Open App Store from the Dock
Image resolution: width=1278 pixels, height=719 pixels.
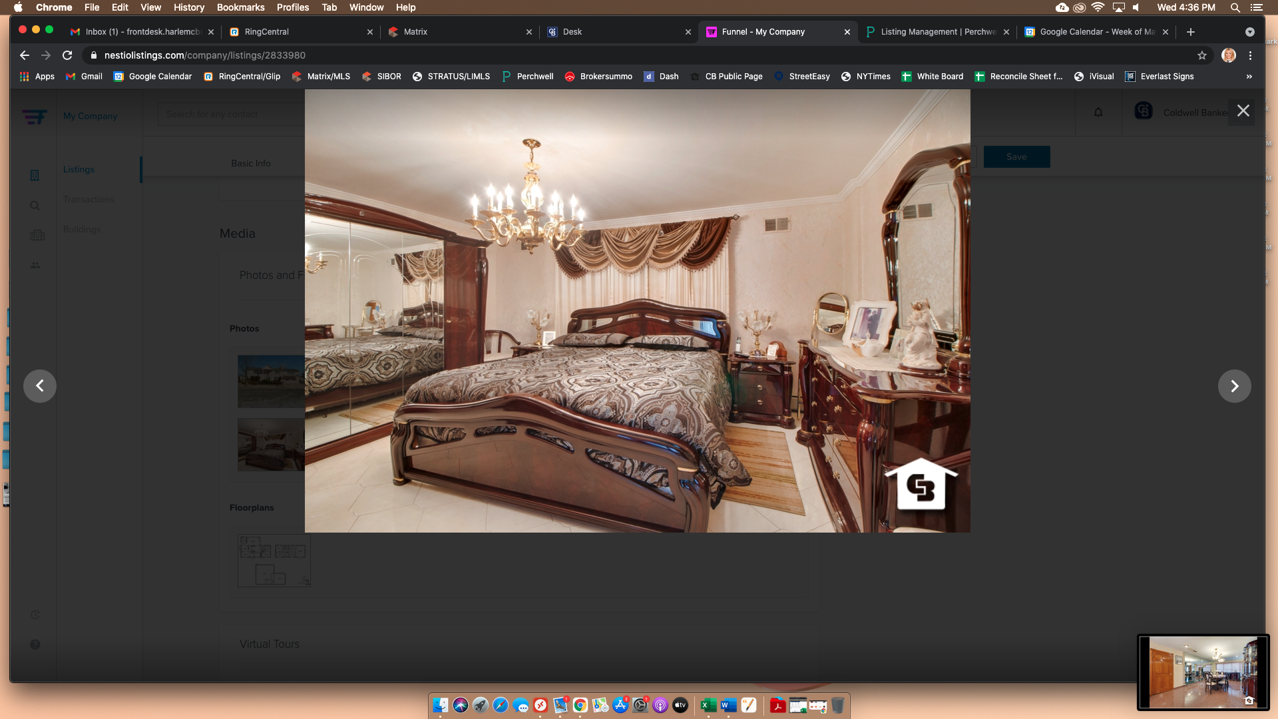[620, 705]
